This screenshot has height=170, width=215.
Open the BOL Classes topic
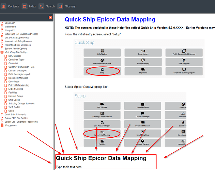coord(15,56)
